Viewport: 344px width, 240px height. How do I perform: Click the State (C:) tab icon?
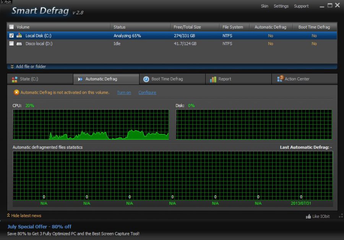tap(15, 79)
